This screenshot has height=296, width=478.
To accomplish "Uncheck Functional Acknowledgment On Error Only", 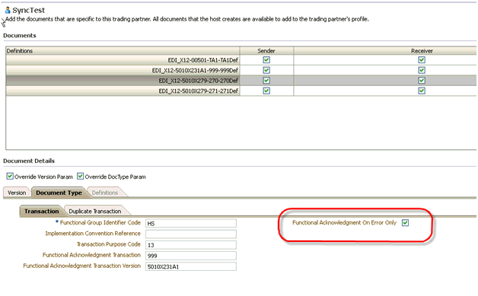I will [x=405, y=223].
